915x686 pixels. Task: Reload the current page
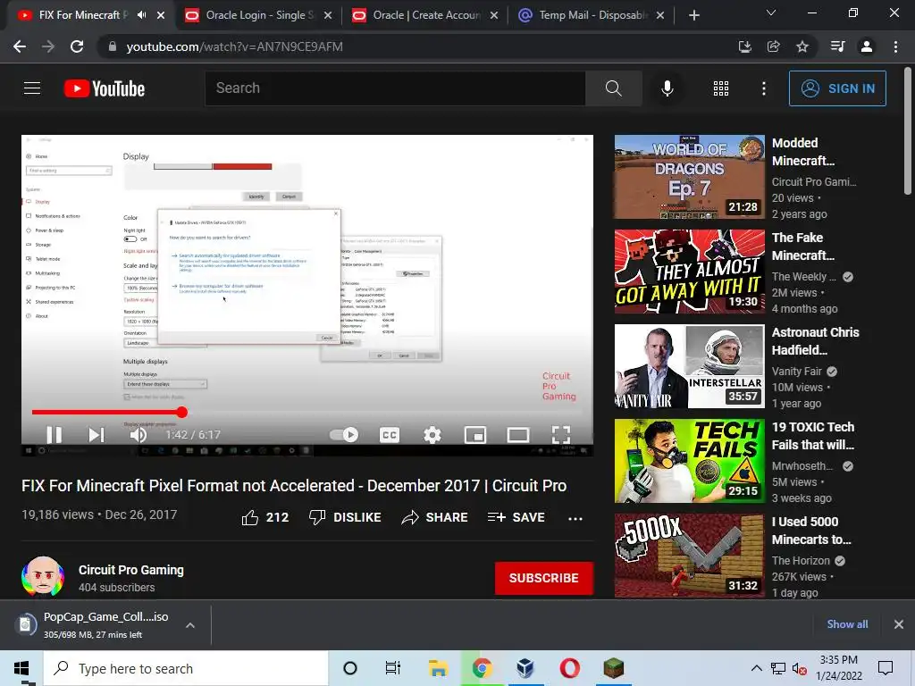tap(77, 46)
